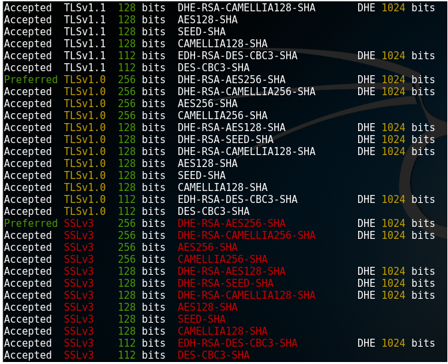
Task: Select the TLSv1.1 CAMELLIA128-SHA cipher text
Action: click(222, 44)
